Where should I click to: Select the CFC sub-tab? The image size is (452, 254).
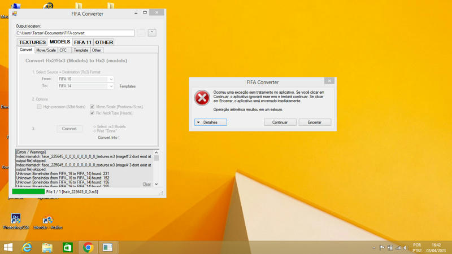pyautogui.click(x=64, y=50)
